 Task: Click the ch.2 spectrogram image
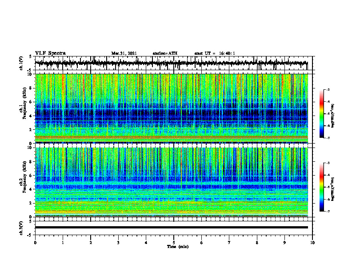171,182
